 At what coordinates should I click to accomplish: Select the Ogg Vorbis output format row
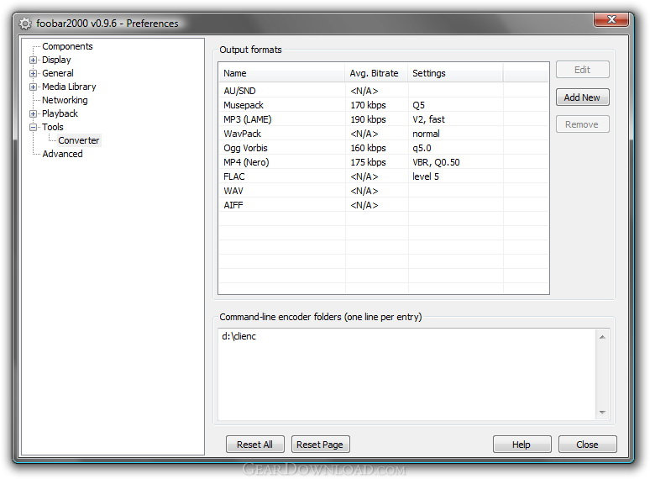click(x=384, y=148)
